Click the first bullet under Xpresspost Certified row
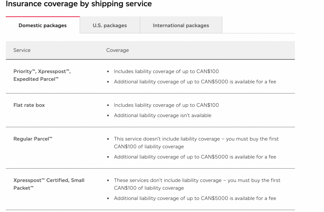Image resolution: width=324 pixels, height=212 pixels. pyautogui.click(x=197, y=184)
